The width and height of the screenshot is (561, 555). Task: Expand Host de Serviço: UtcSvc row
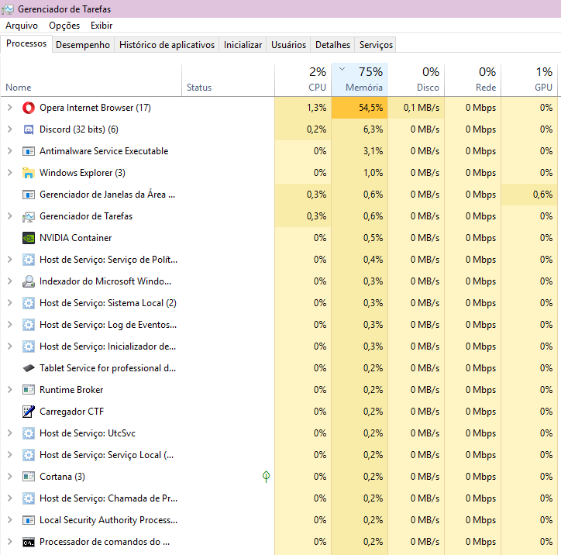(10, 433)
